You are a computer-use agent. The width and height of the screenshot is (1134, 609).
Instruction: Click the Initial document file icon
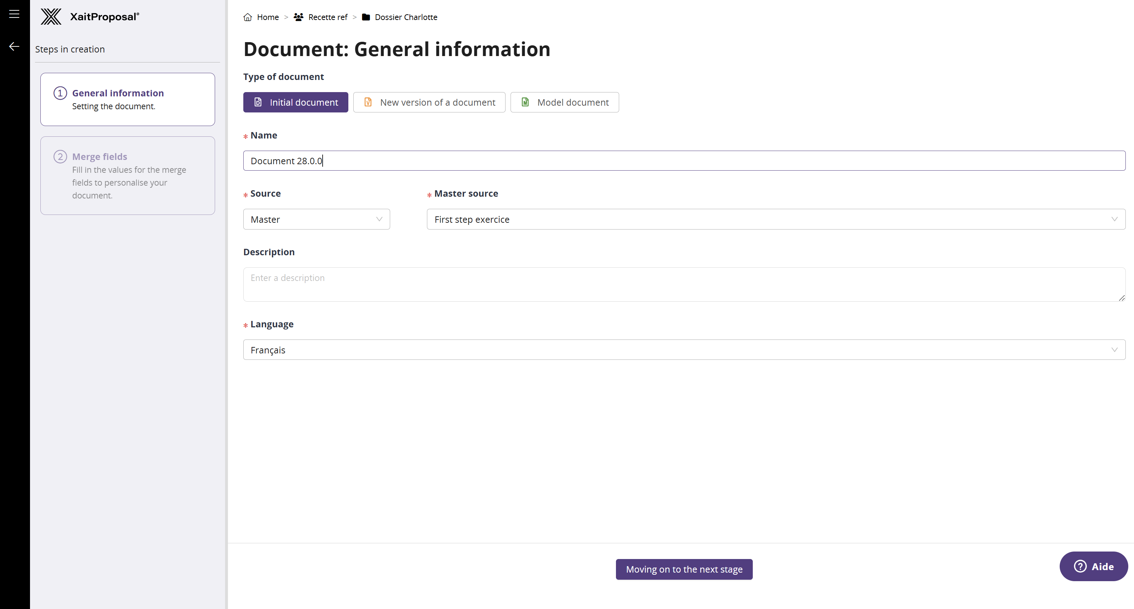tap(258, 102)
